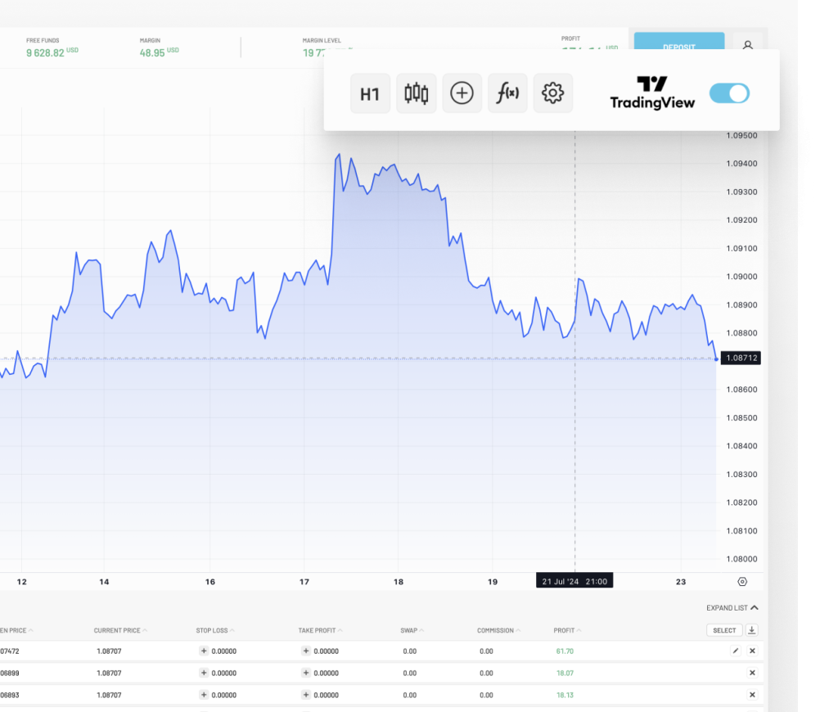Add stop loss for the 61.70 profit row

pos(204,651)
